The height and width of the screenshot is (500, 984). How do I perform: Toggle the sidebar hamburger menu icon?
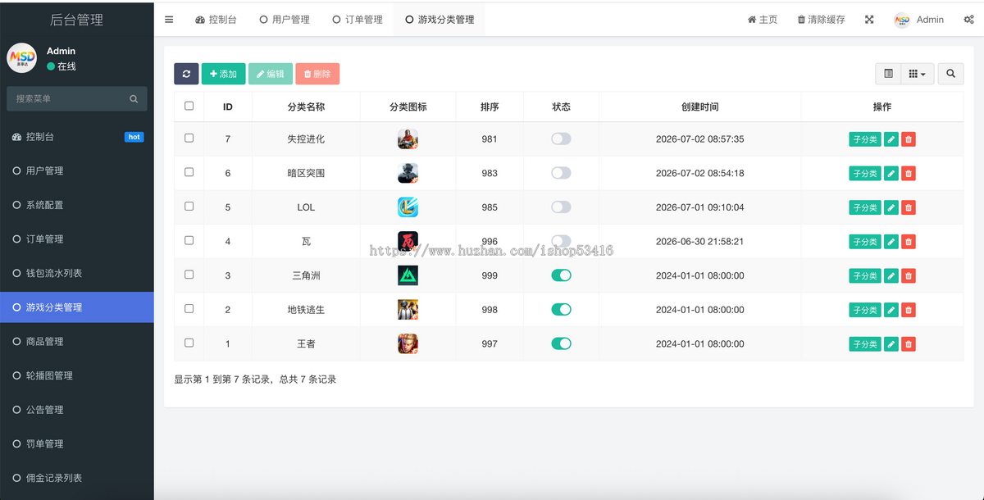point(169,20)
